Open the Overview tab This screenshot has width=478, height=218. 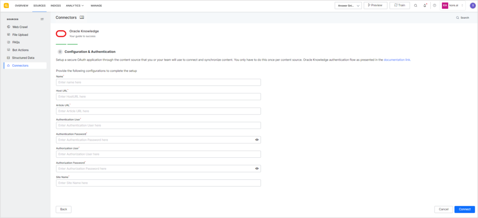(21, 6)
